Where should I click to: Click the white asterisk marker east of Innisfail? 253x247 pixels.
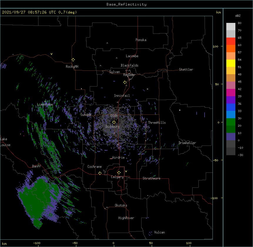[147, 89]
